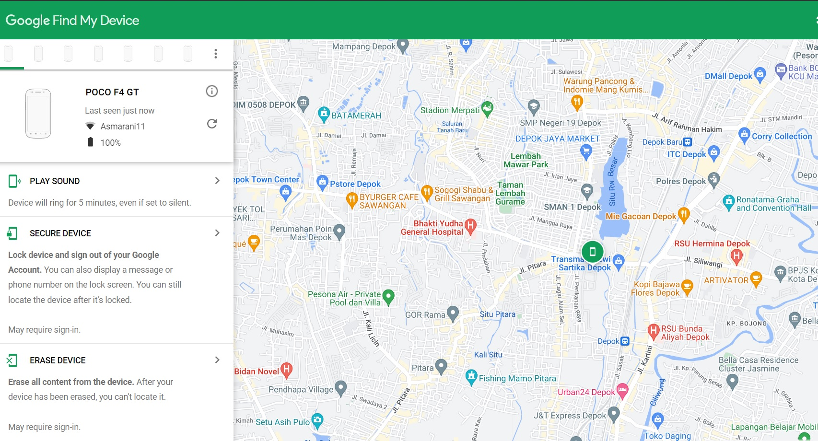Click the Ronatama Graha Convention Hall pin
Viewport: 818px width, 441px height.
click(729, 203)
